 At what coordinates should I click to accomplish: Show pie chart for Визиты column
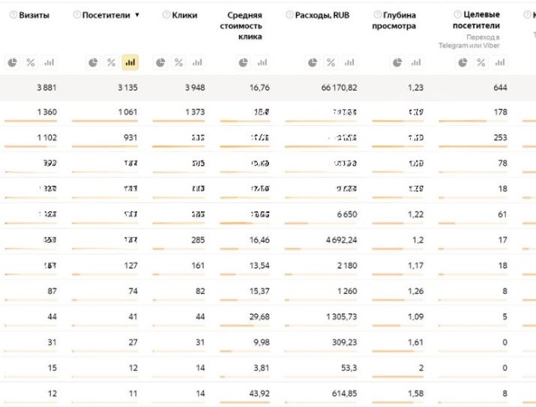point(12,62)
